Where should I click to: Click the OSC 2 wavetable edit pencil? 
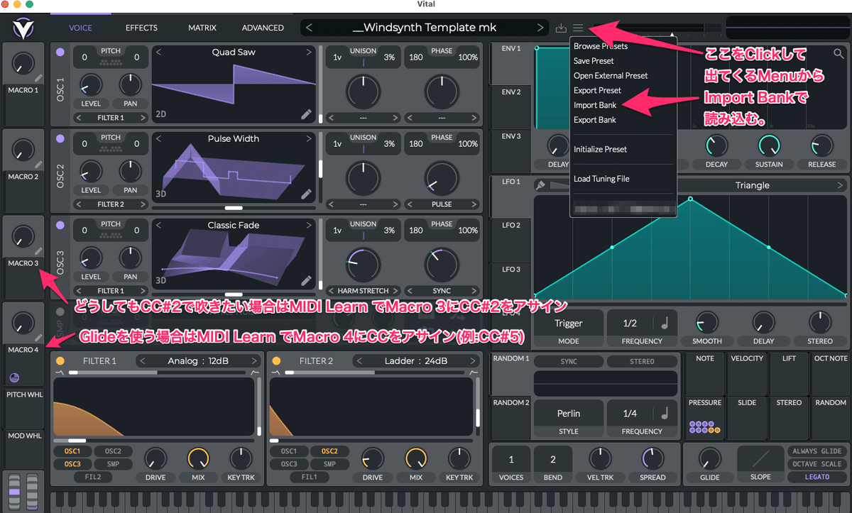pyautogui.click(x=306, y=193)
